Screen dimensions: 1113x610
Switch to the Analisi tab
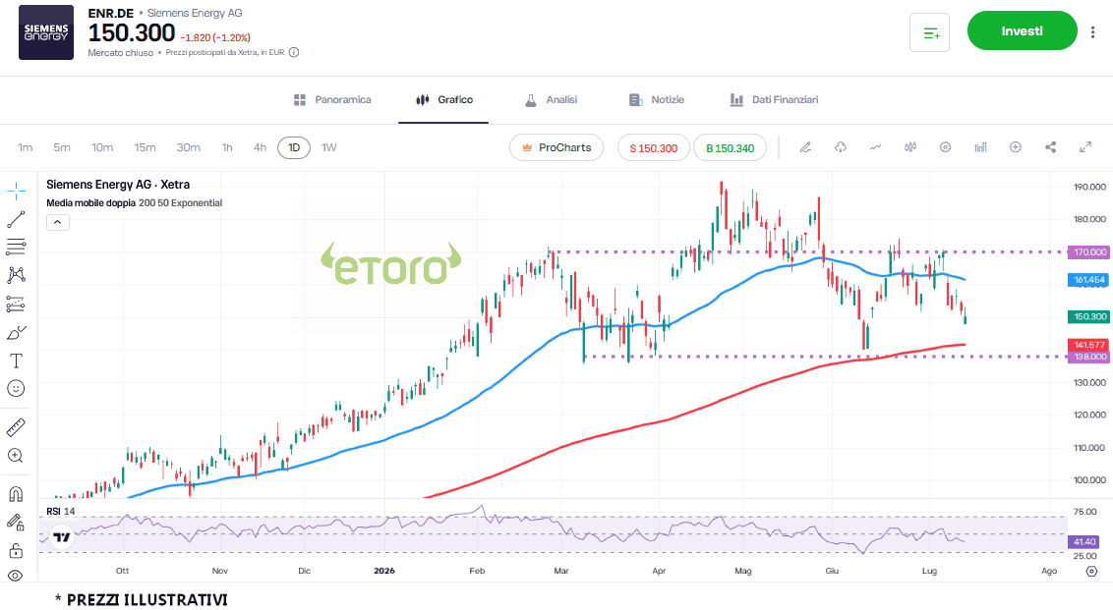(x=551, y=100)
